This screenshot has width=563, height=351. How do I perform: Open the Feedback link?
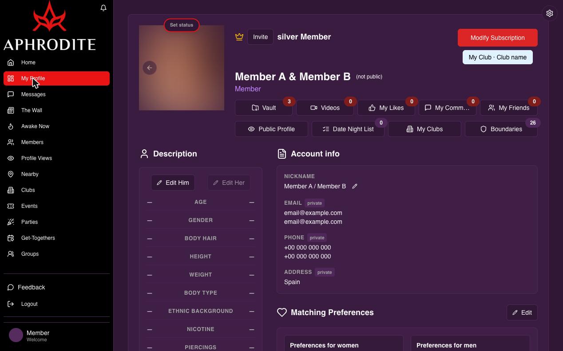pyautogui.click(x=27, y=288)
